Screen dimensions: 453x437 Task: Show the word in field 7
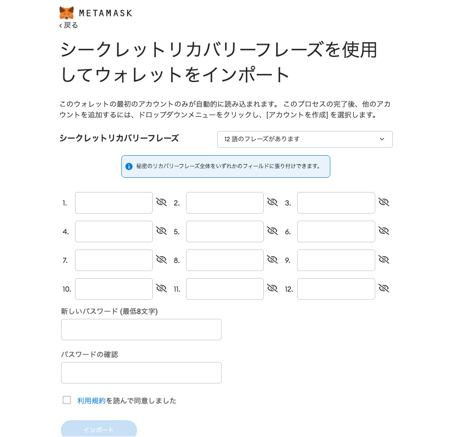(161, 259)
